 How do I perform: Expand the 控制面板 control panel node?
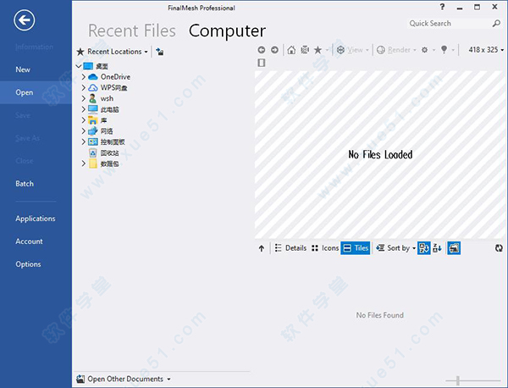click(x=84, y=141)
